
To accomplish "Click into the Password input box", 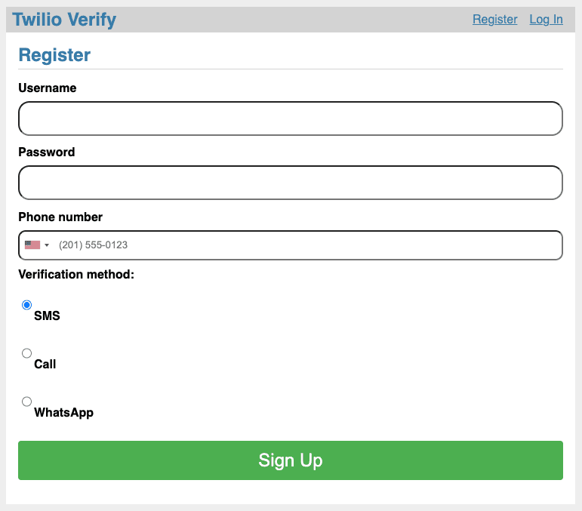I will (x=291, y=183).
